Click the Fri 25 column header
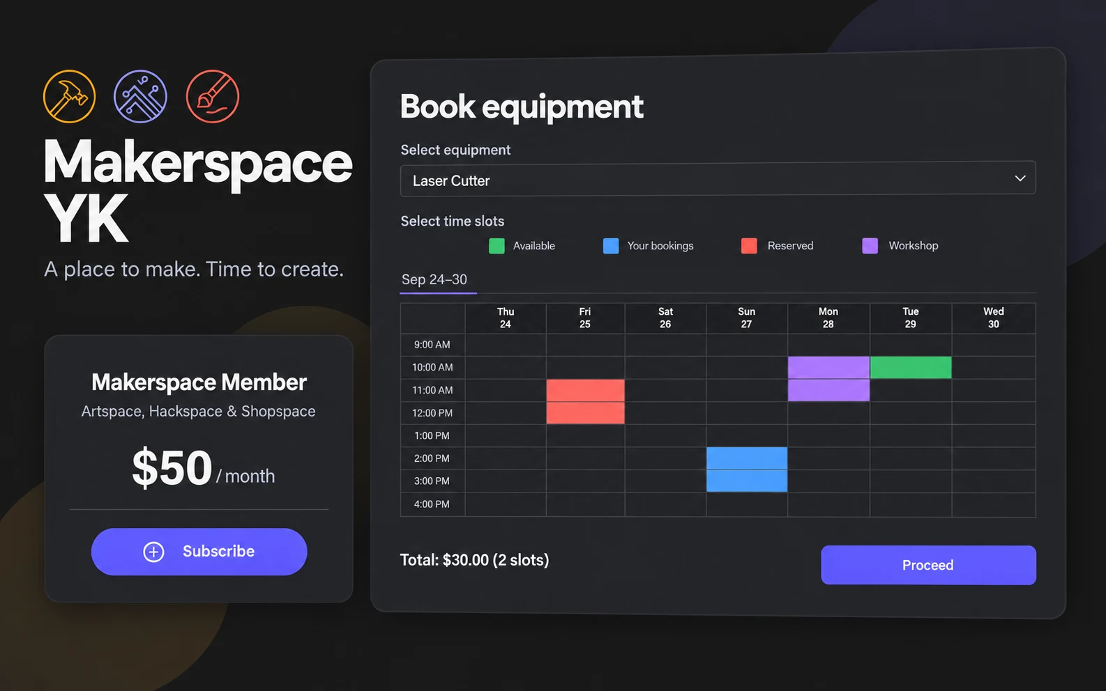The image size is (1106, 691). click(585, 318)
